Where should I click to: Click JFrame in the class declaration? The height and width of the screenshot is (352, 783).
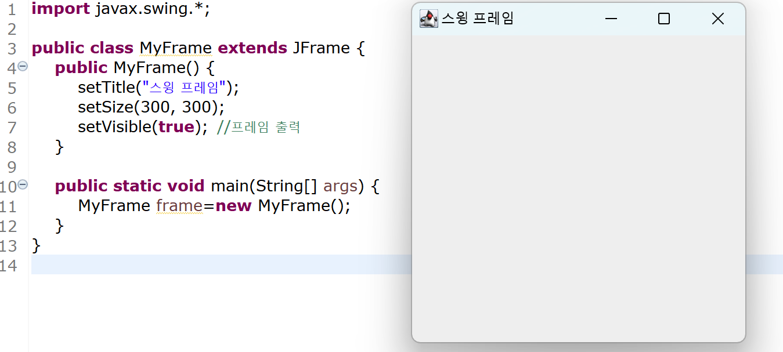tap(322, 48)
